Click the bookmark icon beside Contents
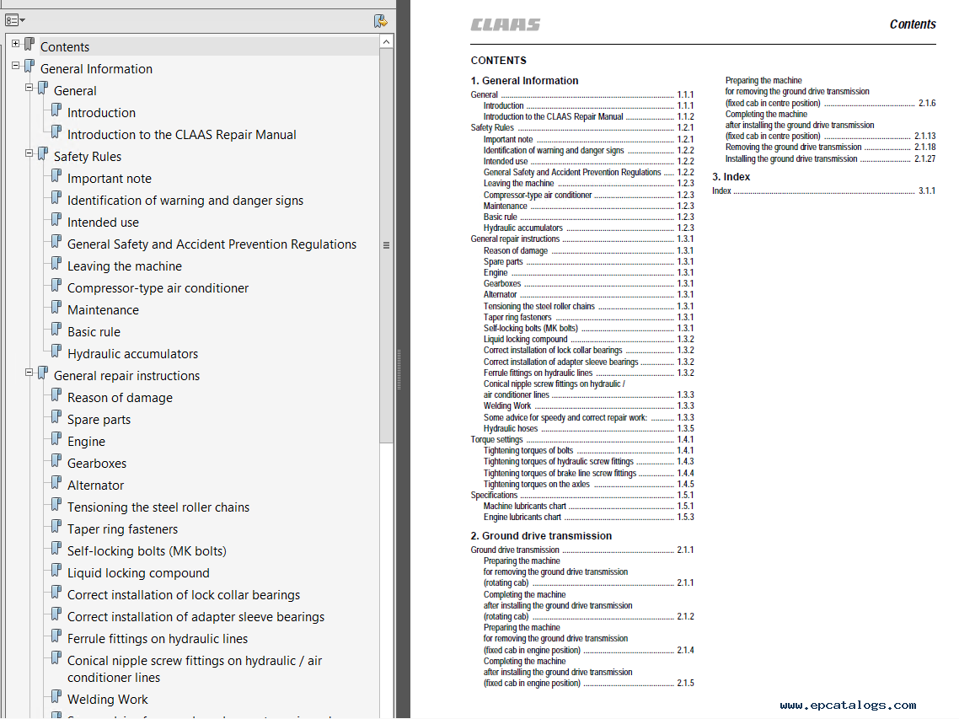Viewport: 959px width, 719px height. 29,45
